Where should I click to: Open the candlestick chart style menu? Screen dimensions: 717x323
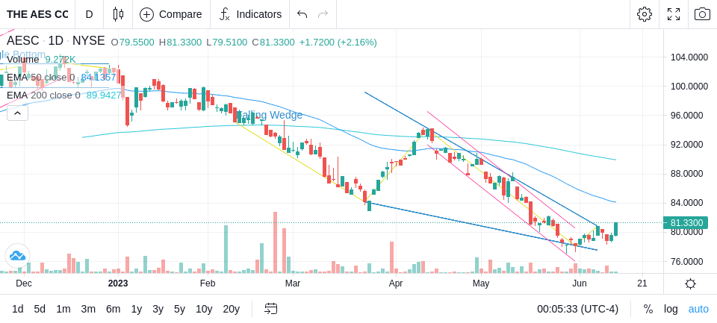tap(118, 14)
